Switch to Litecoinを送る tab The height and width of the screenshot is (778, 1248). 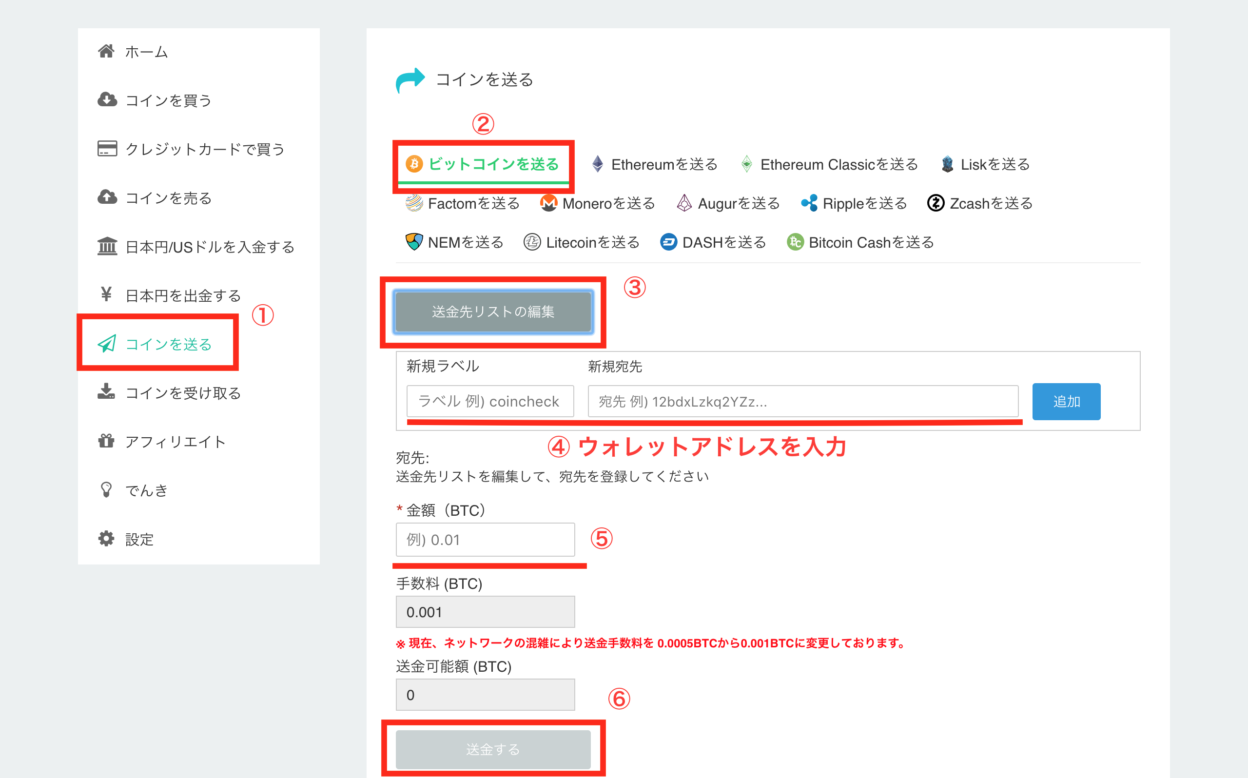(x=581, y=242)
